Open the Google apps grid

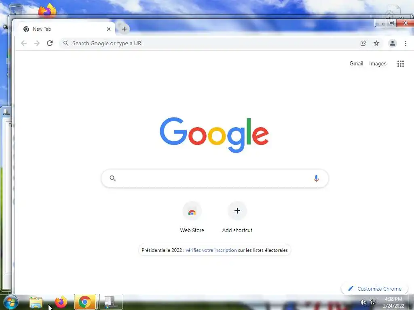coord(400,63)
